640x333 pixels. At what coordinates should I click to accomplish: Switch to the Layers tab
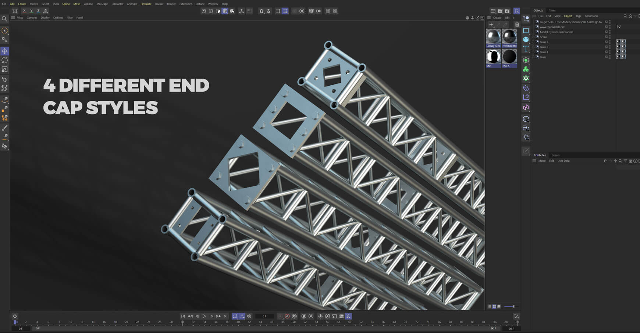pos(555,155)
